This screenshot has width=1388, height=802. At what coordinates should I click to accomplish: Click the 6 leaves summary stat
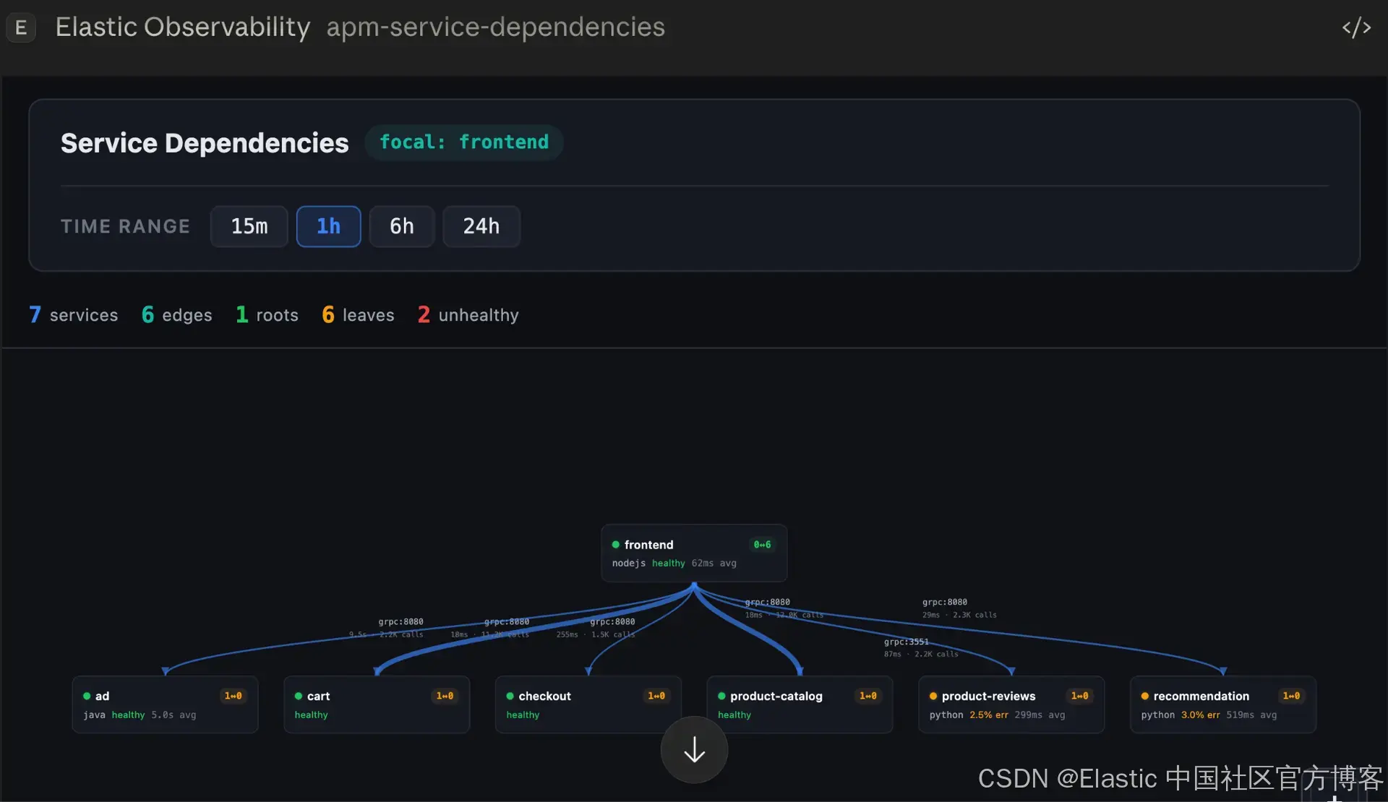pyautogui.click(x=358, y=315)
